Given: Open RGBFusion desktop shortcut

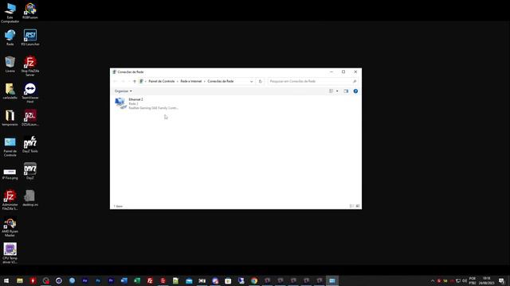Looking at the screenshot, I should click(x=30, y=11).
